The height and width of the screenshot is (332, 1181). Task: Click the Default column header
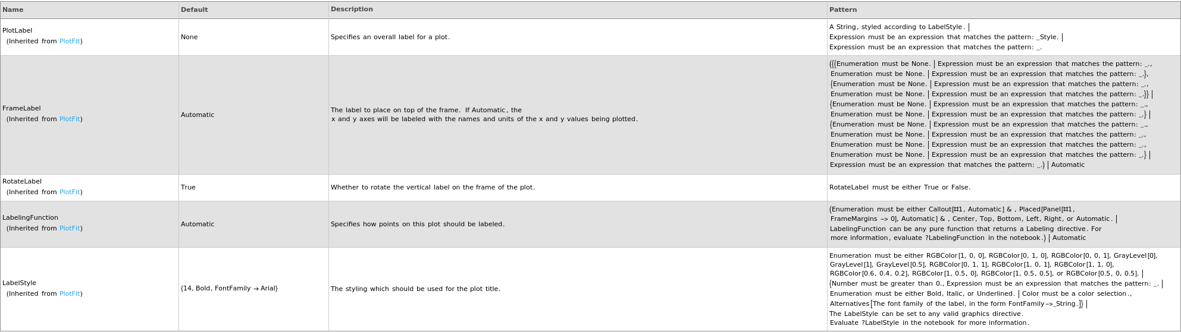(194, 10)
